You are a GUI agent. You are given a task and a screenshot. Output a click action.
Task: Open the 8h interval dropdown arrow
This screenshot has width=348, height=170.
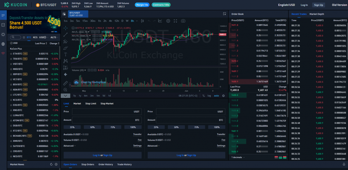tap(137, 21)
